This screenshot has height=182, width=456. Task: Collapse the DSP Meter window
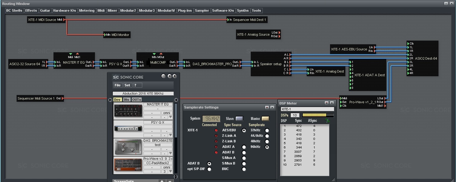[327, 103]
